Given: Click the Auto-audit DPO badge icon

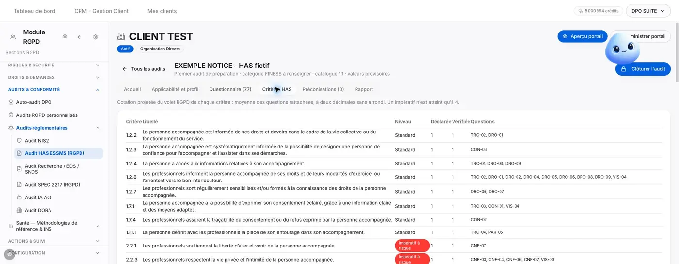Looking at the screenshot, I should (11, 102).
